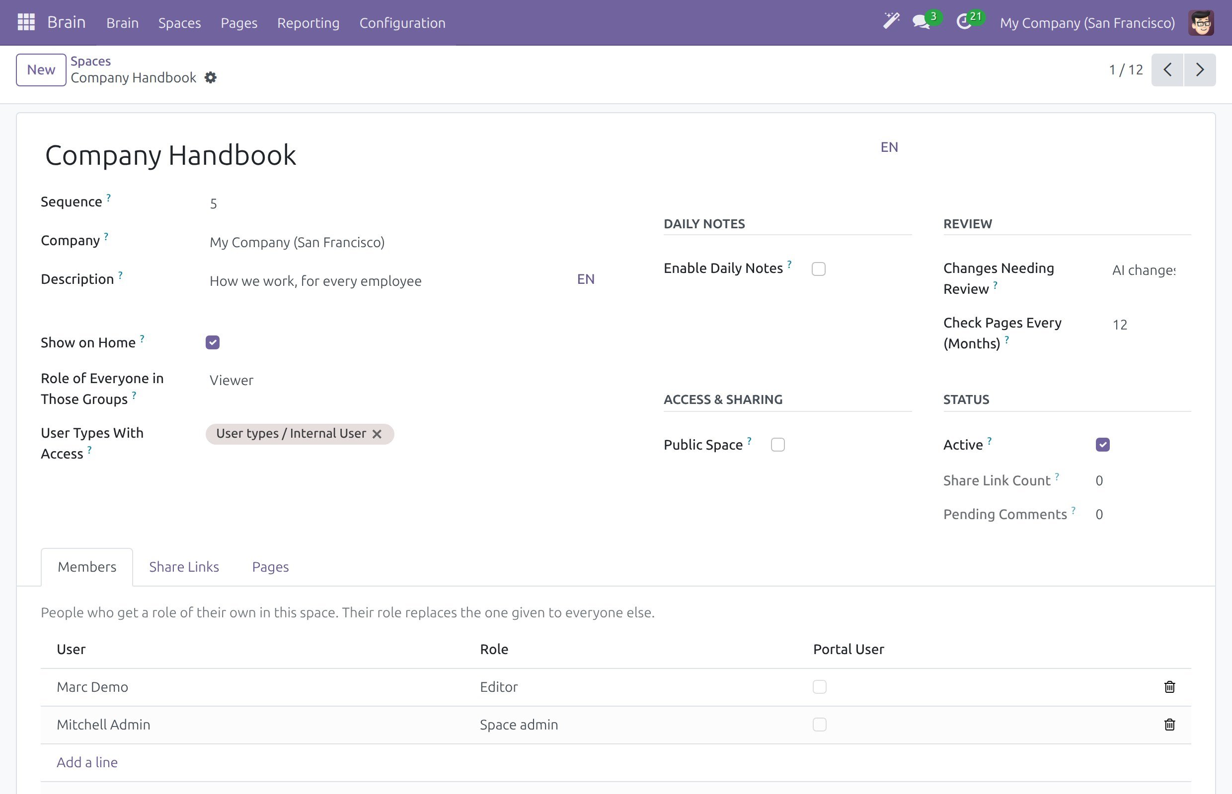Open the Role of Everyone dropdown showing Viewer
1232x794 pixels.
[x=401, y=381]
